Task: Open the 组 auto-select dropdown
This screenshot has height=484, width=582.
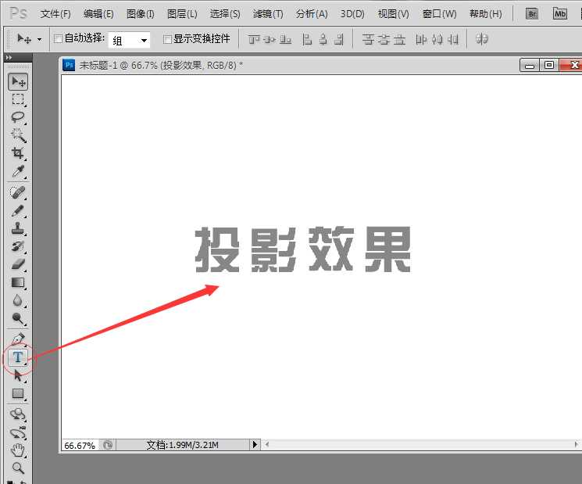Action: click(x=129, y=40)
